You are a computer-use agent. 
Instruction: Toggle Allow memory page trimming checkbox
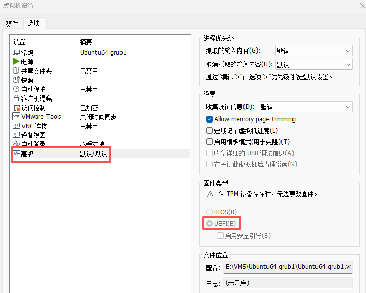pyautogui.click(x=209, y=119)
